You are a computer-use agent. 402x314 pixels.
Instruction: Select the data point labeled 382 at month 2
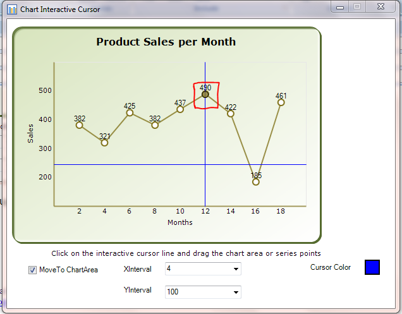pyautogui.click(x=79, y=125)
